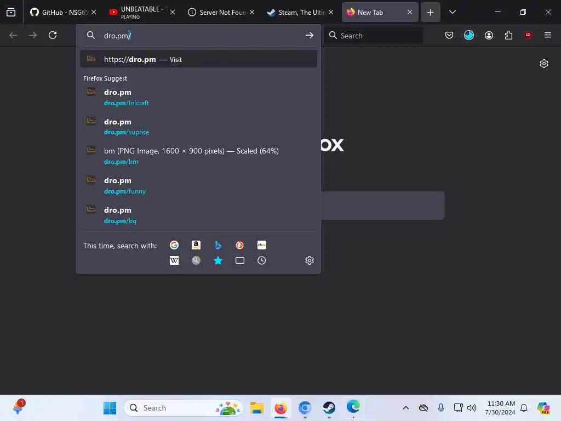Search this time with Bing
This screenshot has height=421, width=561.
[x=218, y=245]
